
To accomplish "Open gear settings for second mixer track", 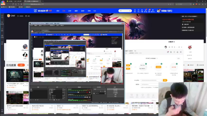I will pyautogui.click(x=90, y=97).
